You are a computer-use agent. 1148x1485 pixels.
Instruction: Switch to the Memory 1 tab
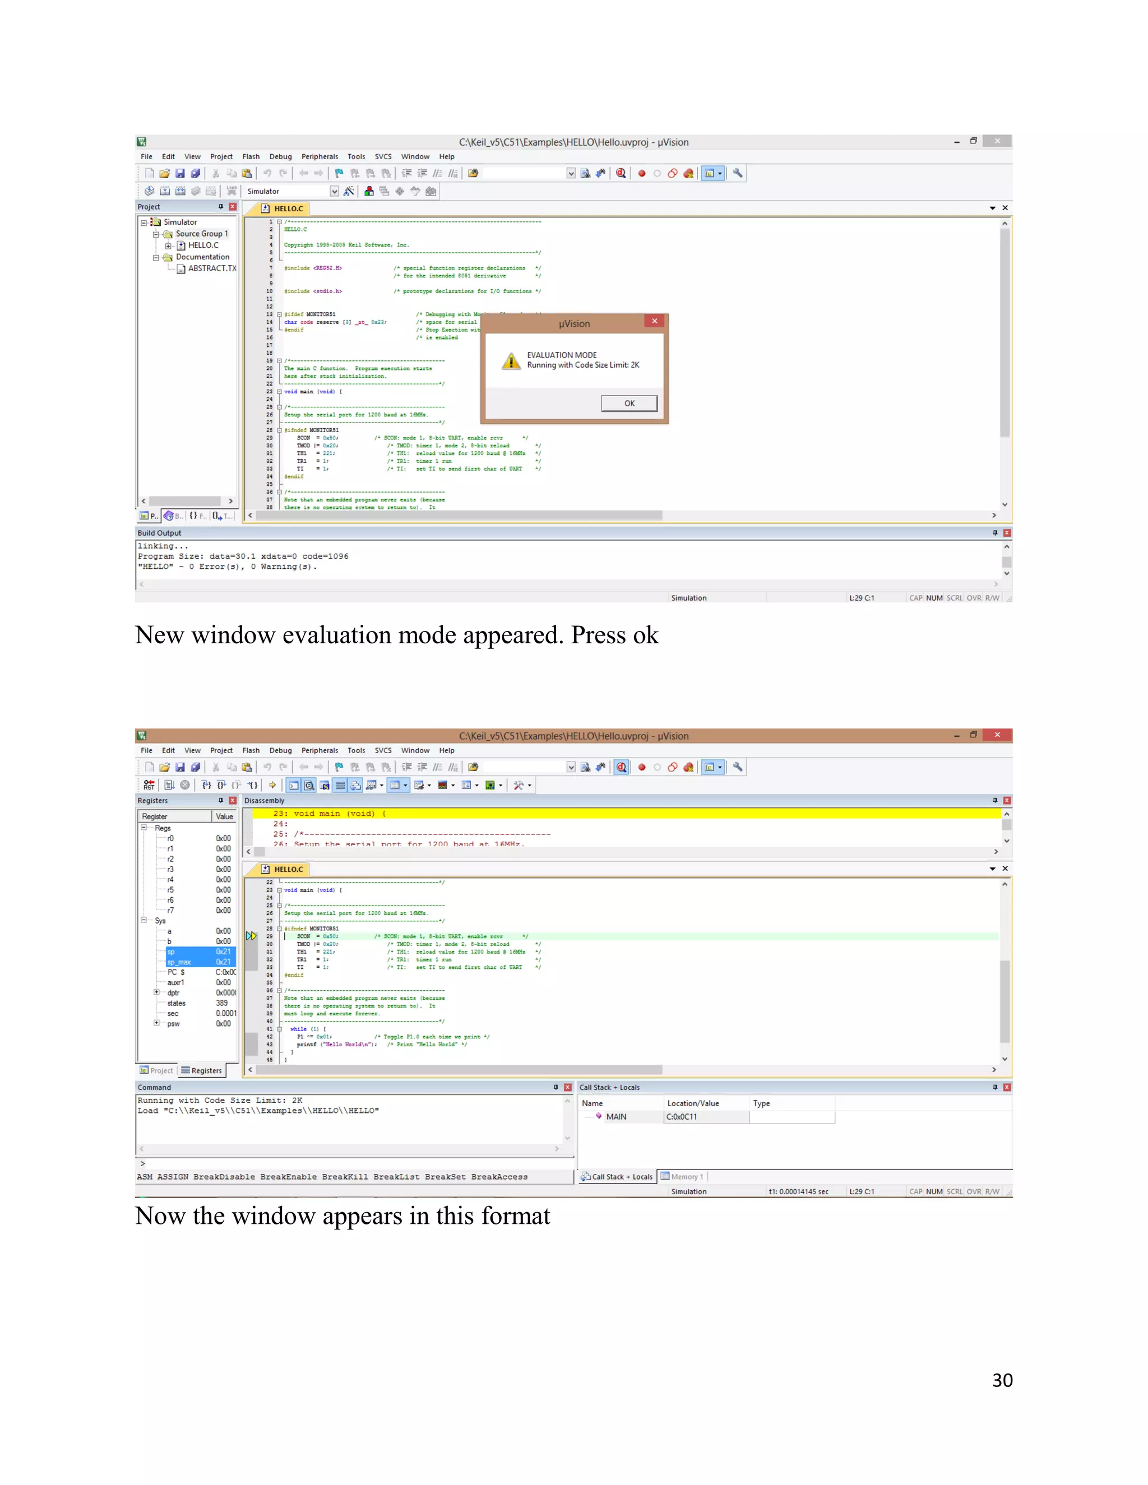(x=683, y=1176)
